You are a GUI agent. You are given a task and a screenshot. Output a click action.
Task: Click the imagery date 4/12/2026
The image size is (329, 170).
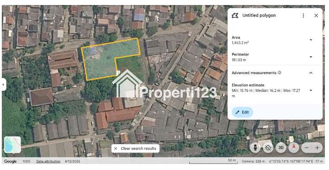coord(72,161)
